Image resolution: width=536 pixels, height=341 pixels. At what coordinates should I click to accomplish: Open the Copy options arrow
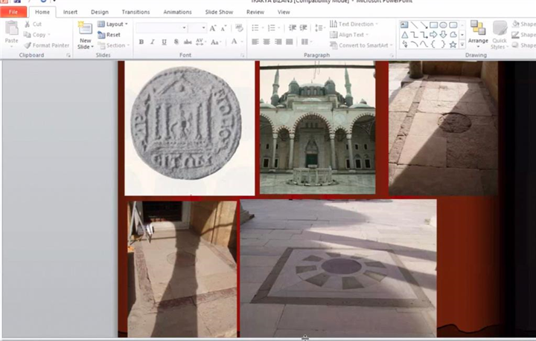coord(49,35)
